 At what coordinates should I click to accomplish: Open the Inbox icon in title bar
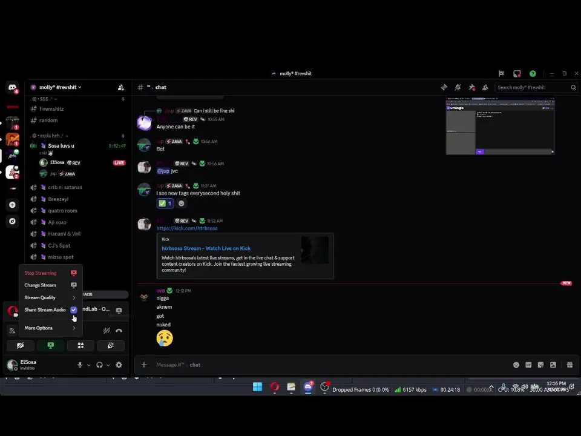coord(517,74)
